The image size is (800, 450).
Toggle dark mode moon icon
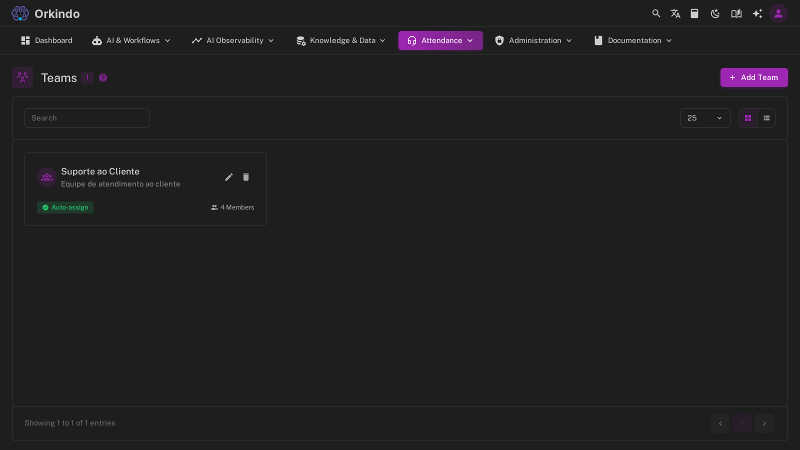715,13
